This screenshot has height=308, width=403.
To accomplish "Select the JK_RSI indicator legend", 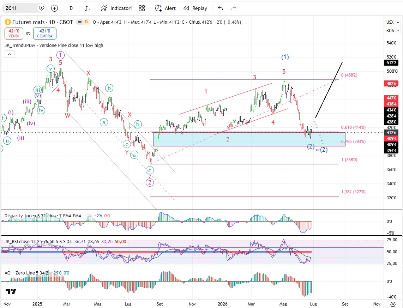I will pos(38,241).
